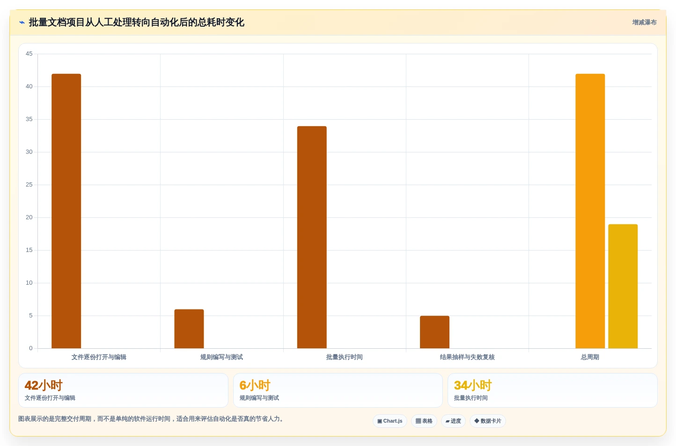Click the y-axis value 45
This screenshot has width=676, height=446.
[29, 54]
